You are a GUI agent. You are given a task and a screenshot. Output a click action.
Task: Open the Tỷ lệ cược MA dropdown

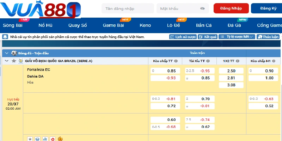(237, 37)
